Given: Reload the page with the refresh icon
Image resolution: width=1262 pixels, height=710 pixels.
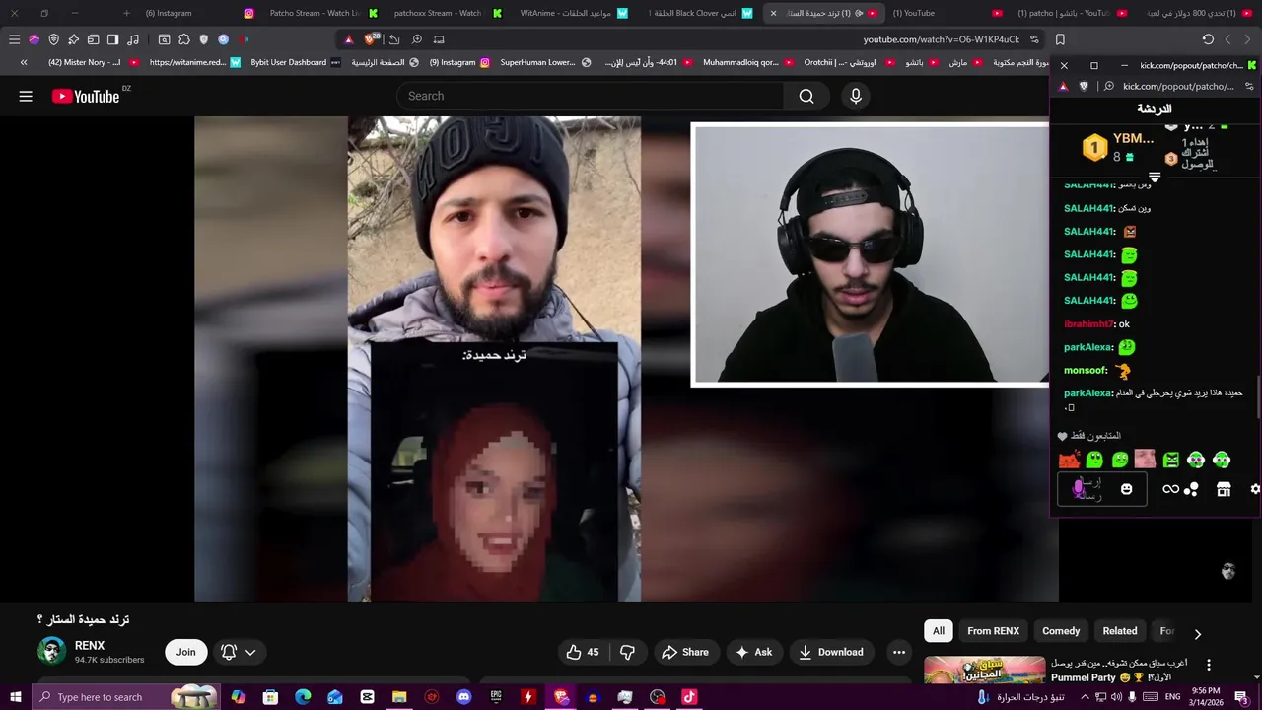Looking at the screenshot, I should coord(1208,39).
